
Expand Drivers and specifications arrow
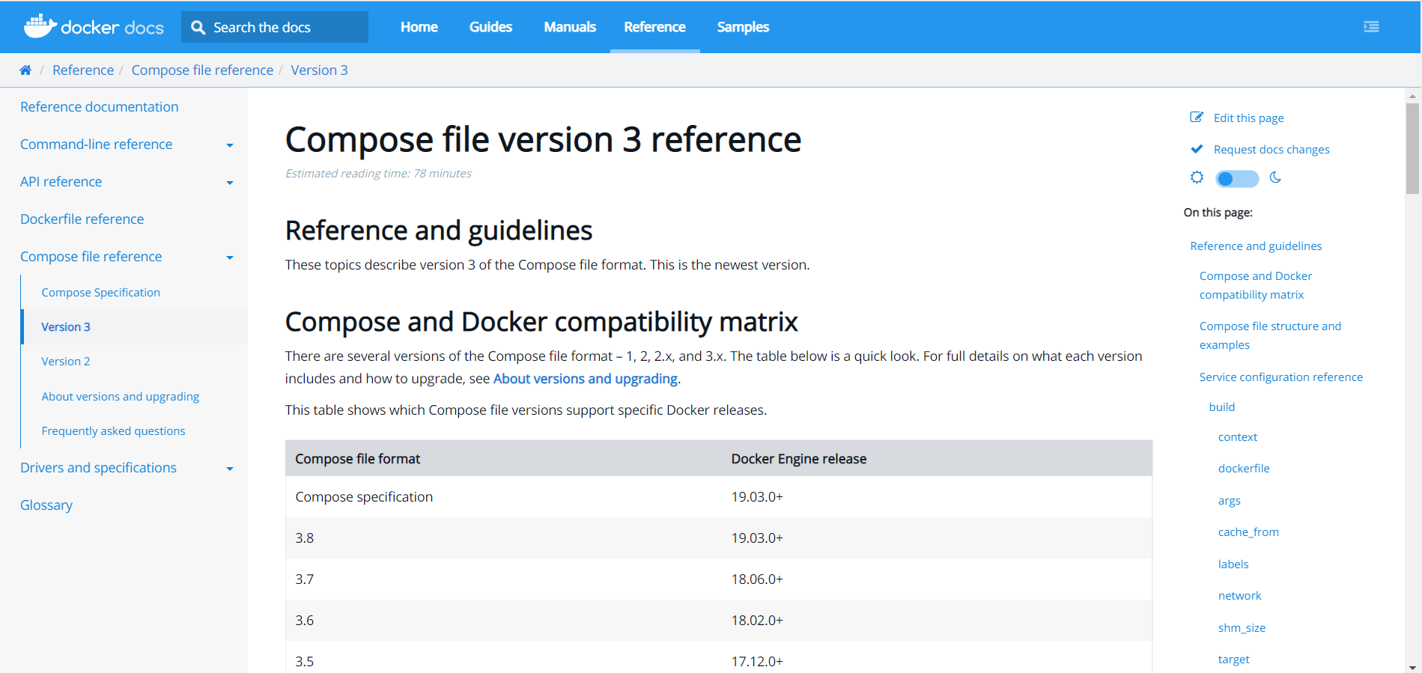point(230,469)
